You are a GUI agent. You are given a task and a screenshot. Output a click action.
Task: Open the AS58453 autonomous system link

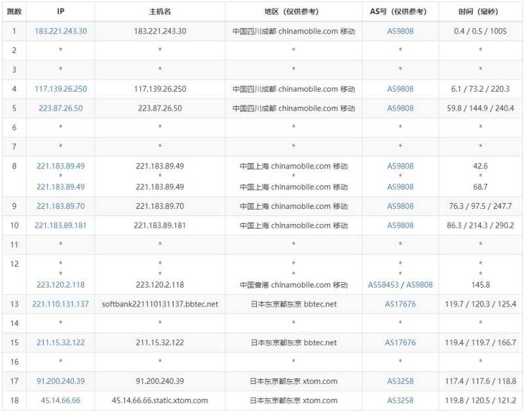point(384,285)
